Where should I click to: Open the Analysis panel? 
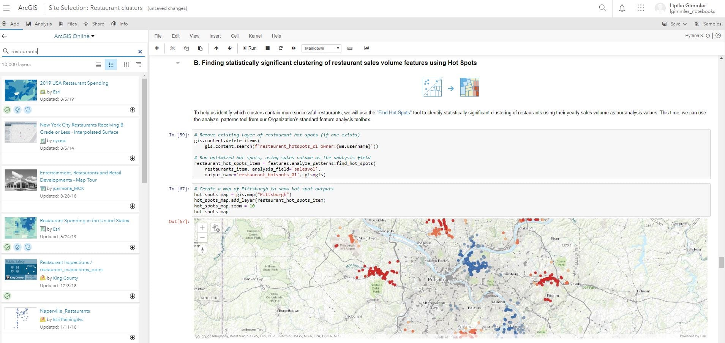39,24
